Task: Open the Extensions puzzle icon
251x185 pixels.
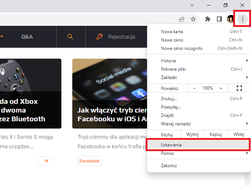Action: (x=208, y=19)
